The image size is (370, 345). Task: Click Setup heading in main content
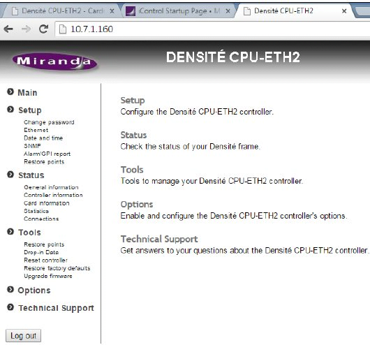click(x=133, y=101)
